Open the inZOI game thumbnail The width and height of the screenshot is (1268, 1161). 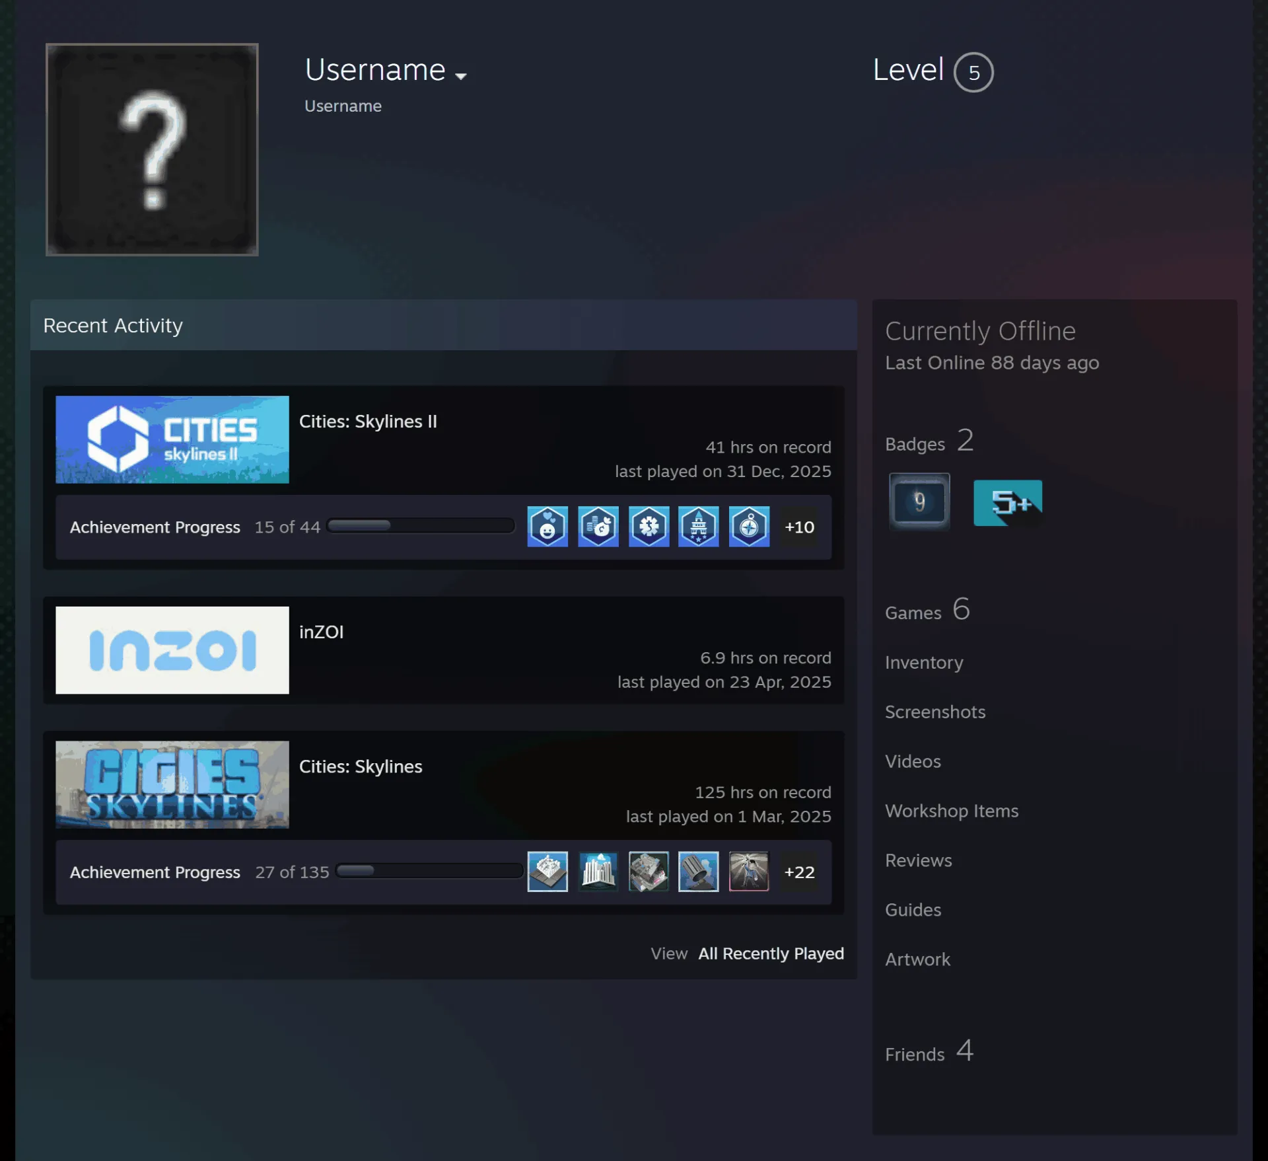pyautogui.click(x=172, y=650)
